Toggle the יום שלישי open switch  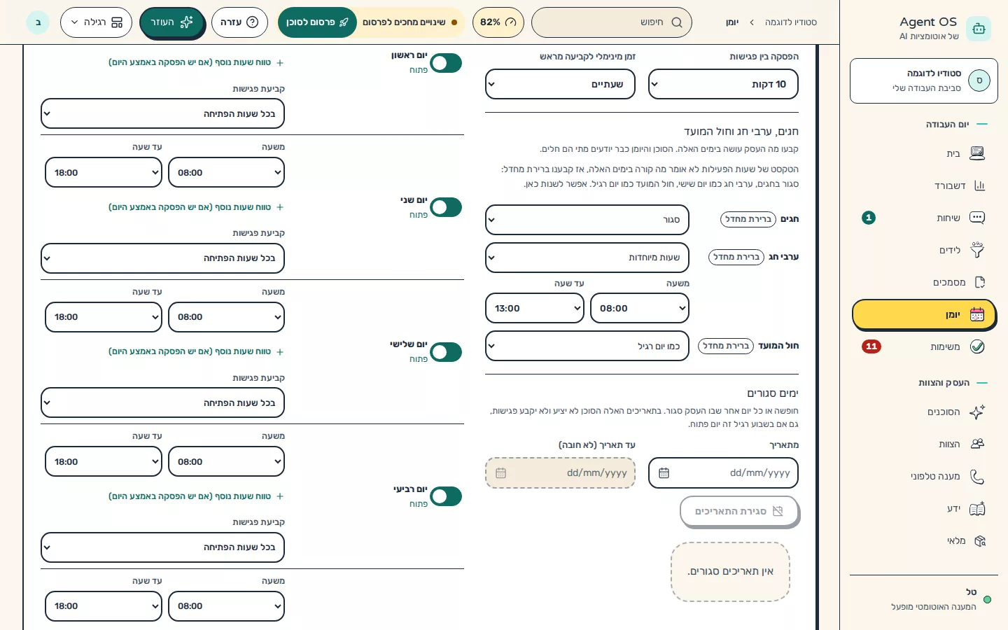tap(446, 352)
